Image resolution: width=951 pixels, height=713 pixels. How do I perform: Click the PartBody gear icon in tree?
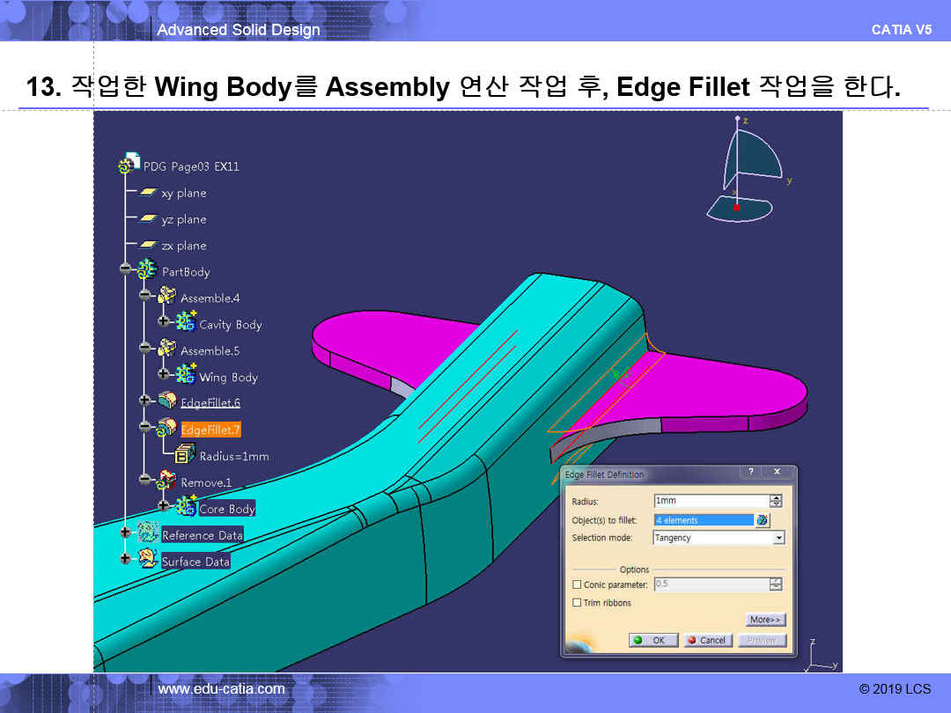coord(147,271)
